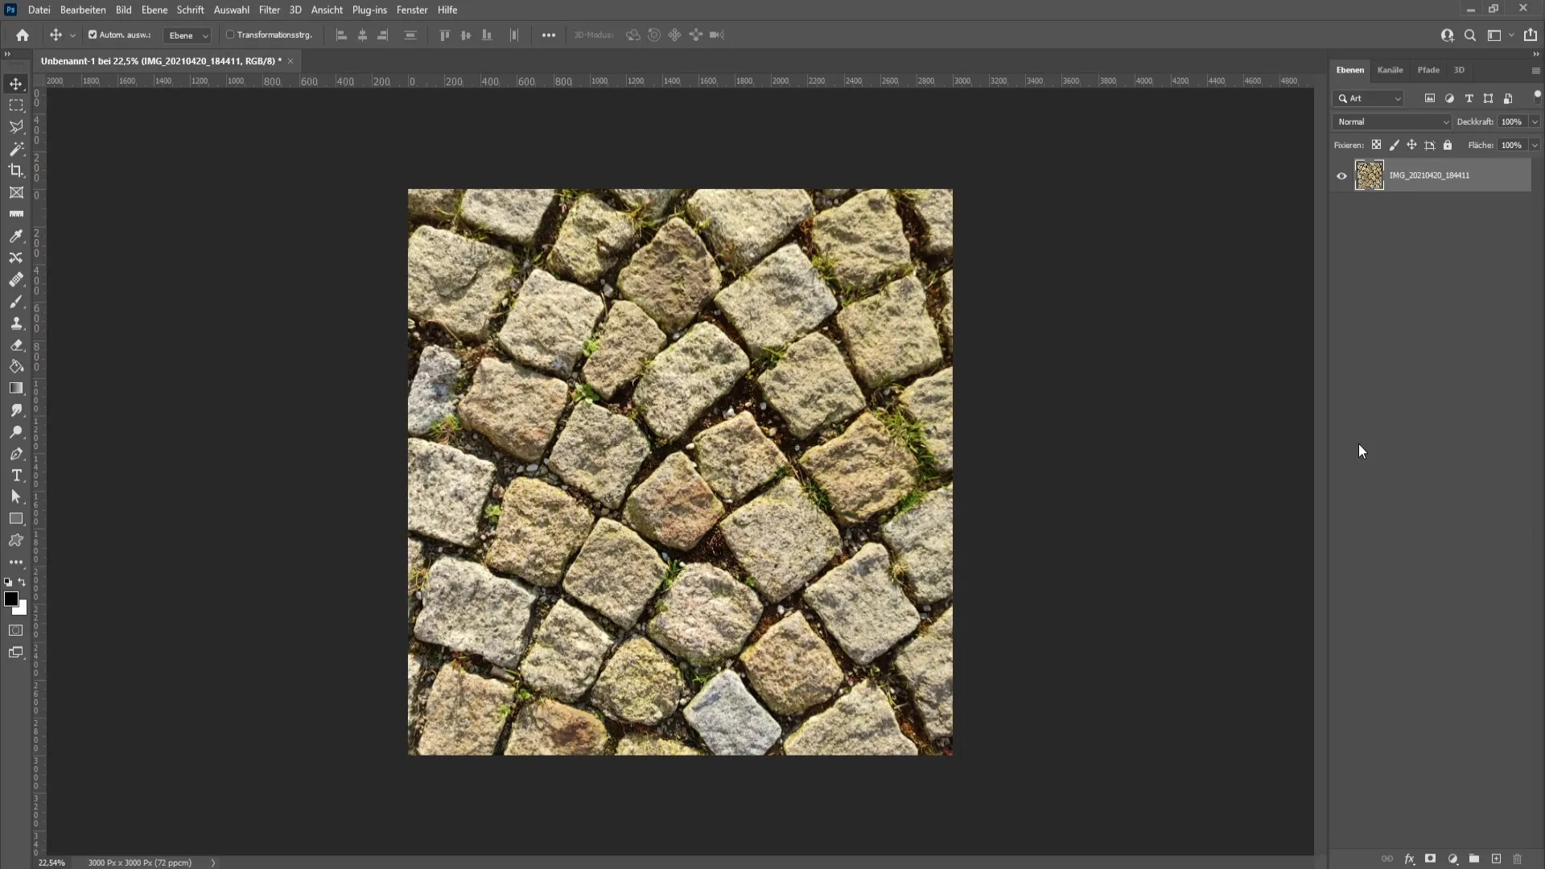The height and width of the screenshot is (869, 1545).
Task: Toggle visibility of IMG_20210420_184411 layer
Action: click(1341, 175)
